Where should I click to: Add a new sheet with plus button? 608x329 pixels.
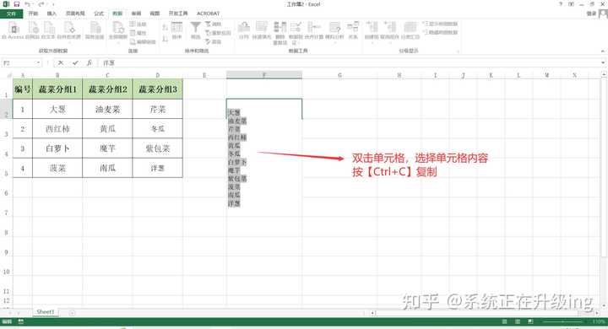(x=72, y=313)
